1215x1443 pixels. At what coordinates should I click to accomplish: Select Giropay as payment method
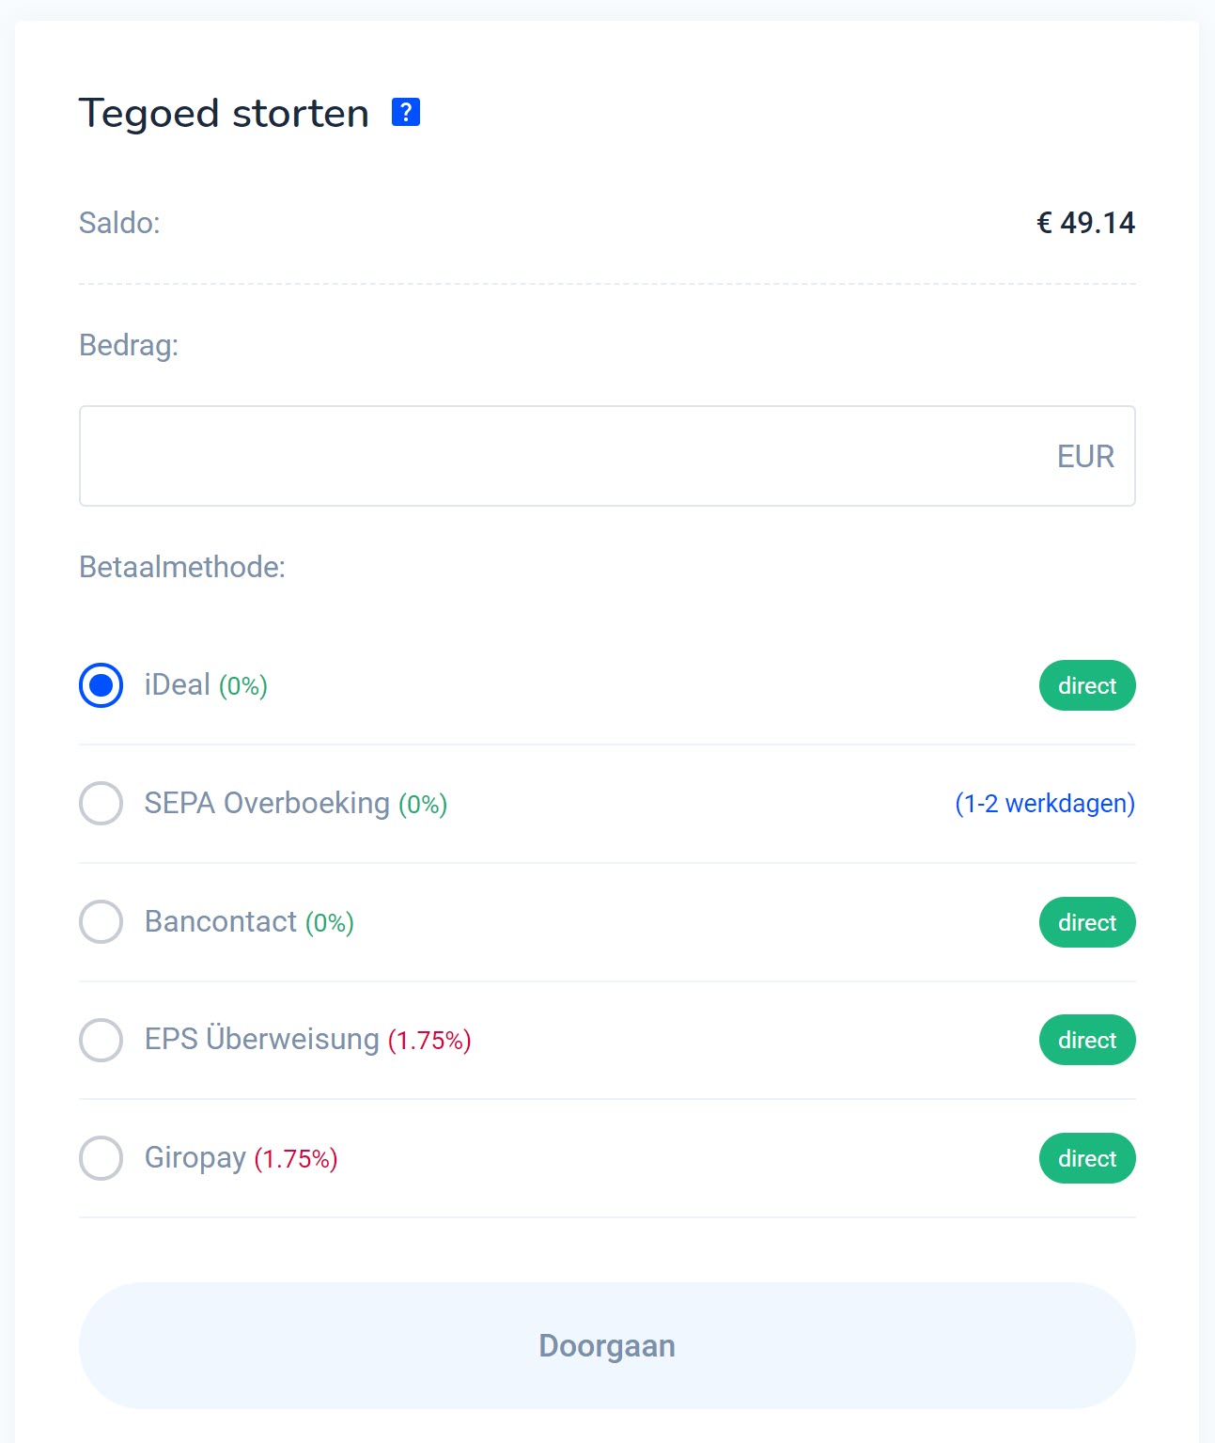(x=100, y=1158)
